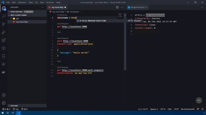
Task: Open the Explorer view in activity bar
Action: click(4, 8)
